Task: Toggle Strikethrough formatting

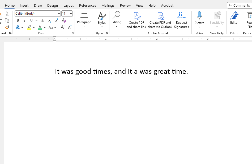Action: pos(42,20)
